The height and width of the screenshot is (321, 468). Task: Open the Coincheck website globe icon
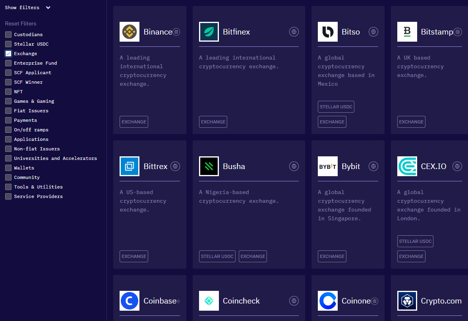click(294, 301)
